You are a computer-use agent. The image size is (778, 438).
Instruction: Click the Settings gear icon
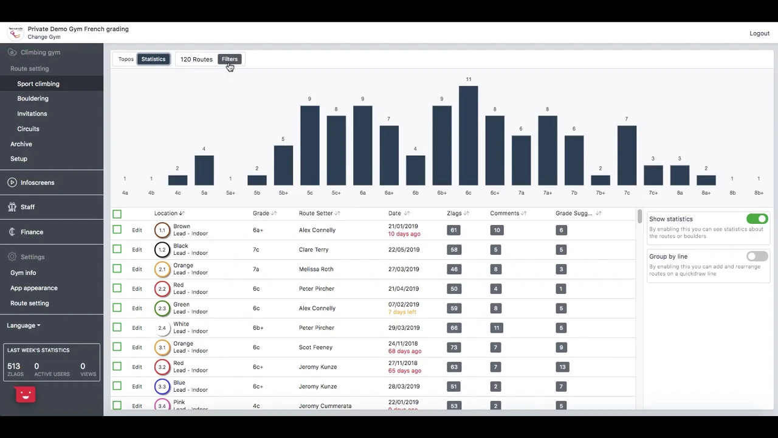point(12,257)
